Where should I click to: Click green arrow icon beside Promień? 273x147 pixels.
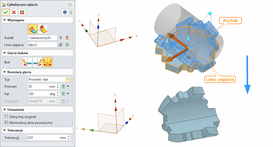click(63, 86)
